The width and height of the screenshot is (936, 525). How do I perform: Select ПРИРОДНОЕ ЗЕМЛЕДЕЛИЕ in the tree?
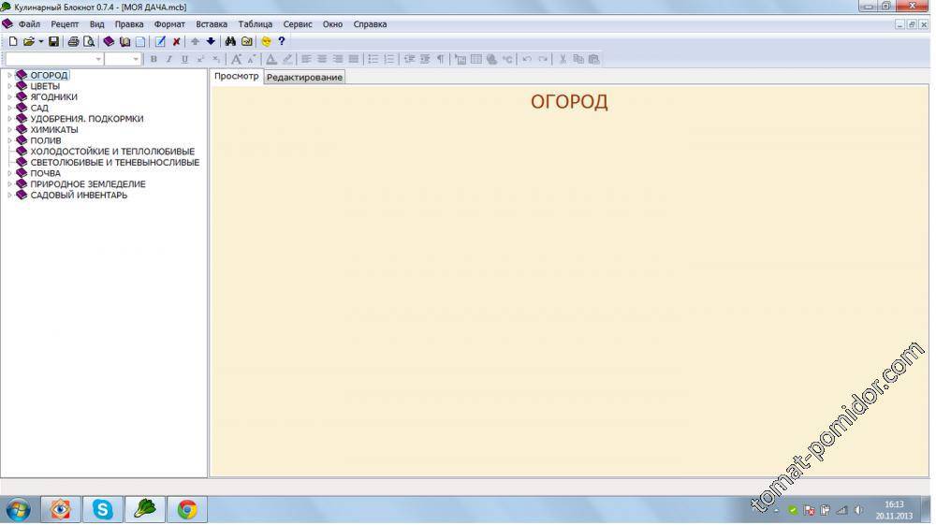(x=87, y=184)
